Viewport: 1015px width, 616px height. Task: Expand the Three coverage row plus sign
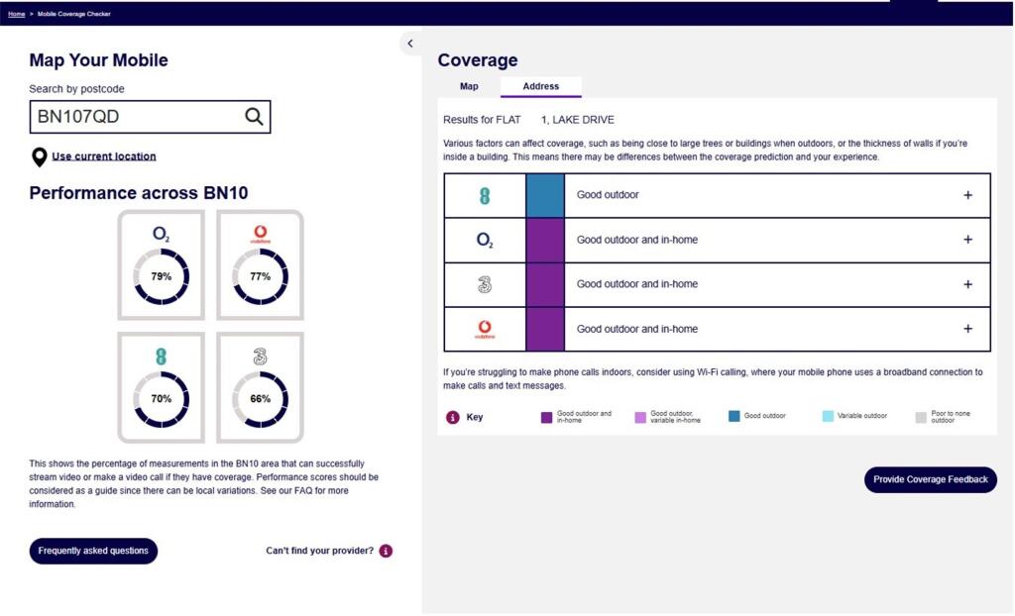click(967, 284)
